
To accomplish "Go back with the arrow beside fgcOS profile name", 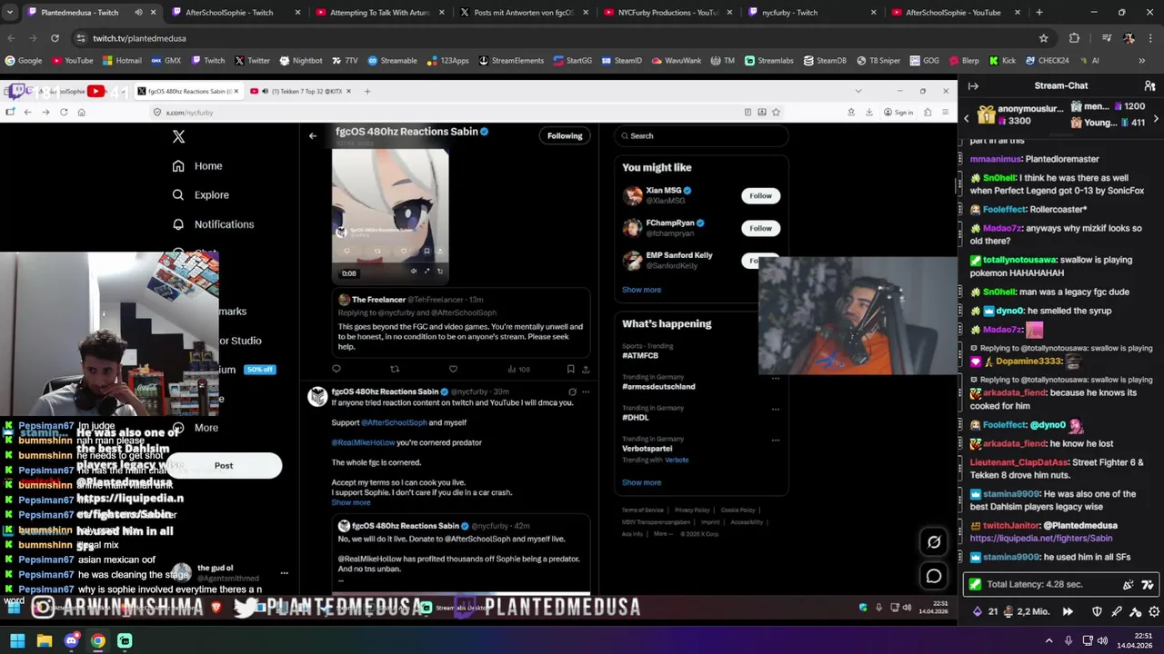I will [x=313, y=135].
